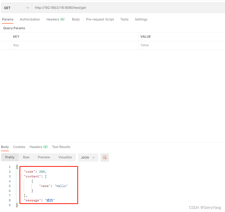The width and height of the screenshot is (225, 212).
Task: Open the Authorization tab
Action: (30, 19)
